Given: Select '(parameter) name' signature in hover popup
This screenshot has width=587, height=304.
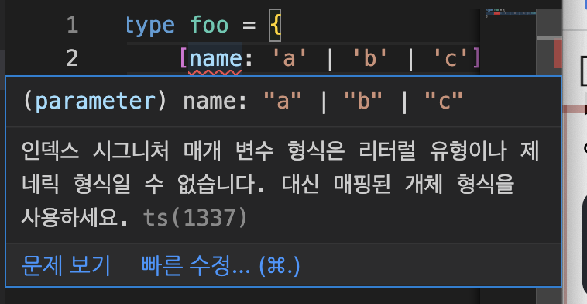Looking at the screenshot, I should [x=135, y=102].
